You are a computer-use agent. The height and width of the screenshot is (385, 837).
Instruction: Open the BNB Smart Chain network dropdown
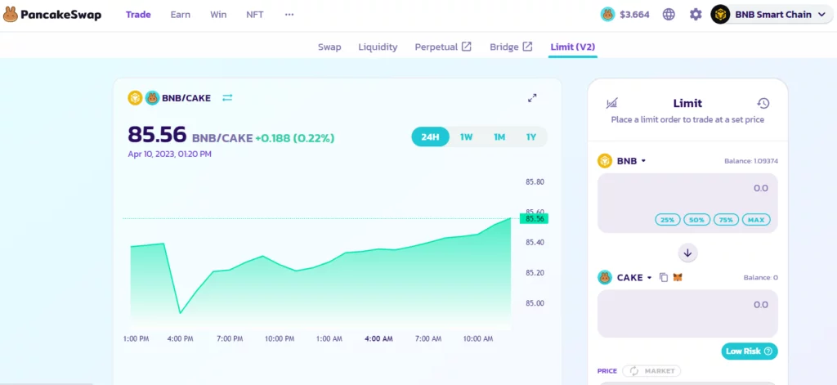click(x=772, y=15)
